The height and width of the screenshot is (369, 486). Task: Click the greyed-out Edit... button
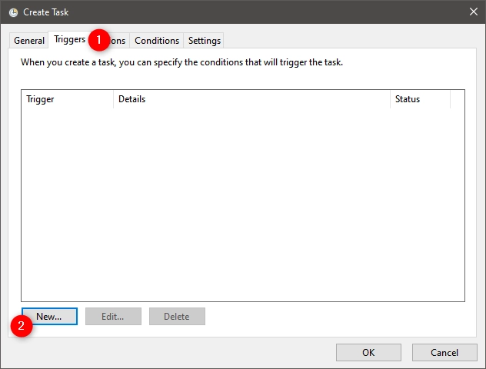pos(113,316)
